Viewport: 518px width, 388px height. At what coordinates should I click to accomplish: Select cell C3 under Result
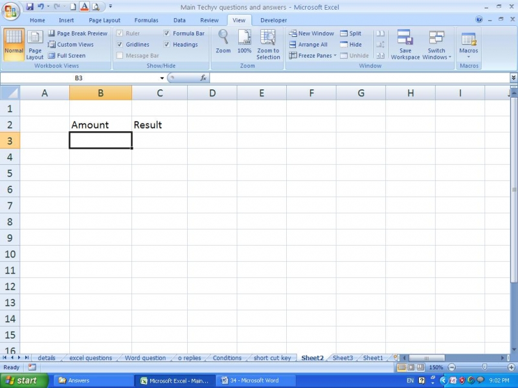coord(159,140)
